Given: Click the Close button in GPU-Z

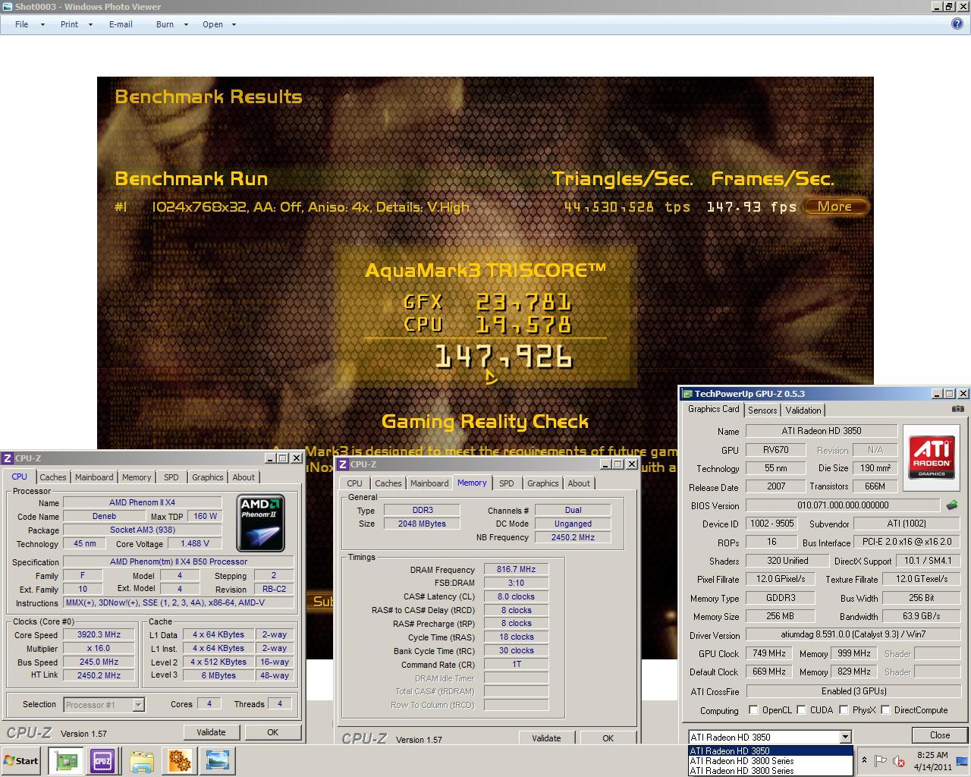Looking at the screenshot, I should (940, 735).
